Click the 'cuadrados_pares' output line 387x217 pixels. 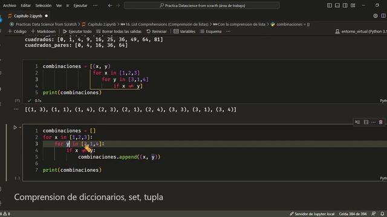click(x=76, y=45)
